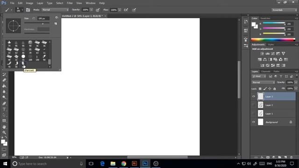Switch to the Paths tab
This screenshot has height=168, width=299.
point(277,71)
